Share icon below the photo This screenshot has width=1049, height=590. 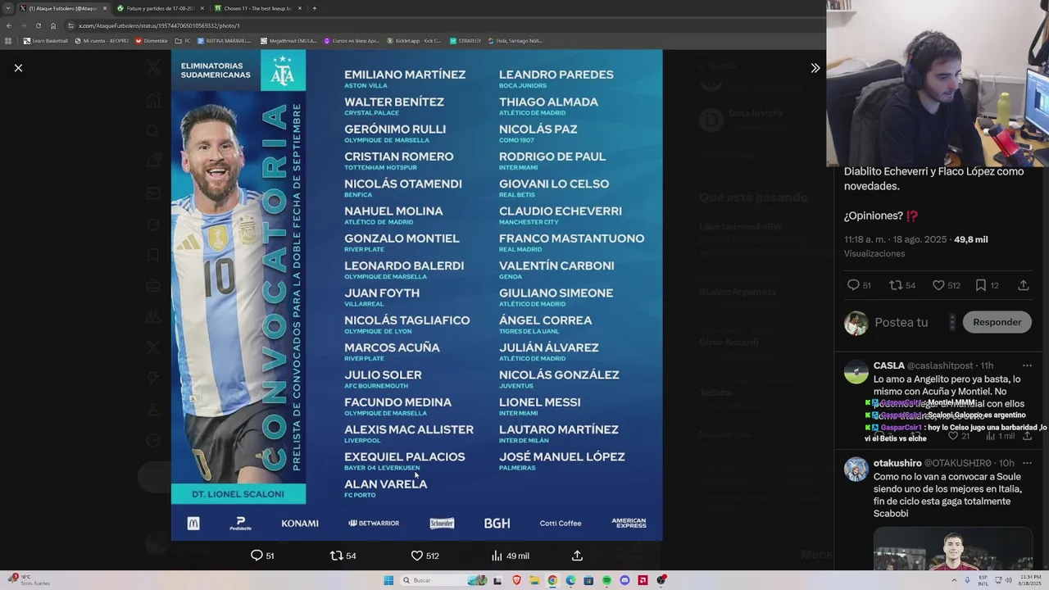(577, 556)
